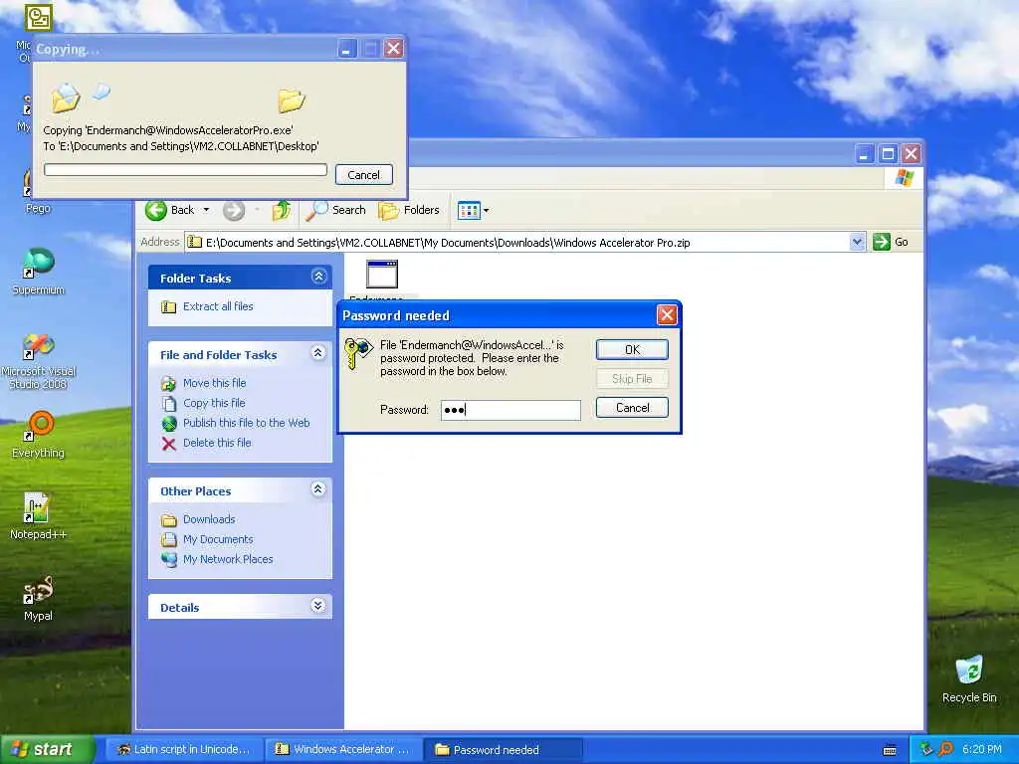
Task: Click the copying progress bar
Action: click(185, 169)
